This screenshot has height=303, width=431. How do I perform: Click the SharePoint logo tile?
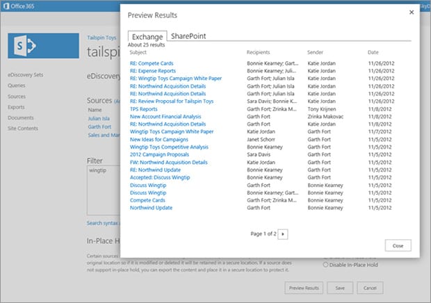(43, 46)
